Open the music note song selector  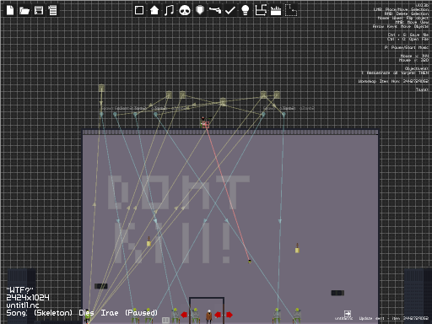tap(169, 10)
